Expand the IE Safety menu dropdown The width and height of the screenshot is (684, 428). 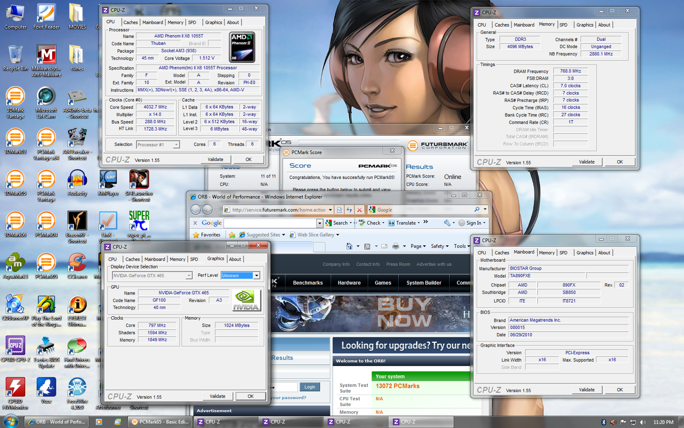(x=440, y=246)
